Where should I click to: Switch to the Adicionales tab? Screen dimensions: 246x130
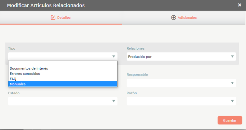(184, 17)
